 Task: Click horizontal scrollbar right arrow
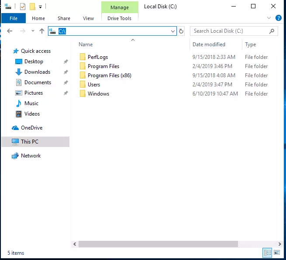coord(279,244)
